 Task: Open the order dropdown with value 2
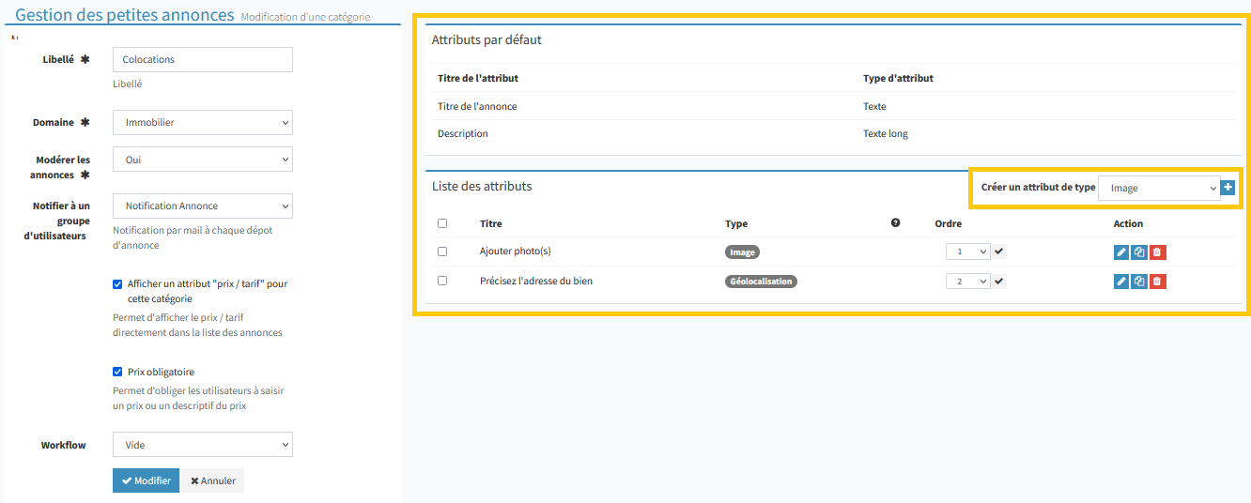(968, 281)
